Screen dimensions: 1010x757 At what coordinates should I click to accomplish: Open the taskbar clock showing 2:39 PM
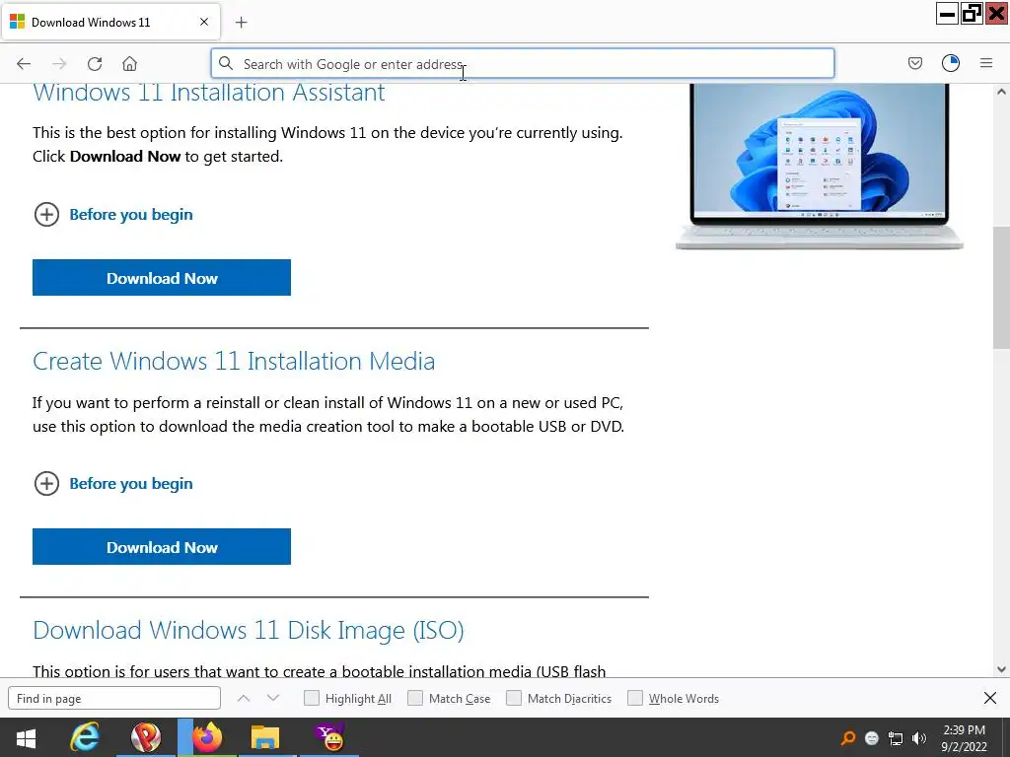pos(965,738)
